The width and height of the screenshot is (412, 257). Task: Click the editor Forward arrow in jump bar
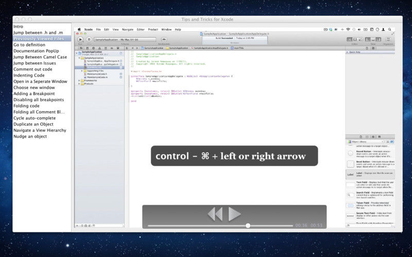coord(137,48)
